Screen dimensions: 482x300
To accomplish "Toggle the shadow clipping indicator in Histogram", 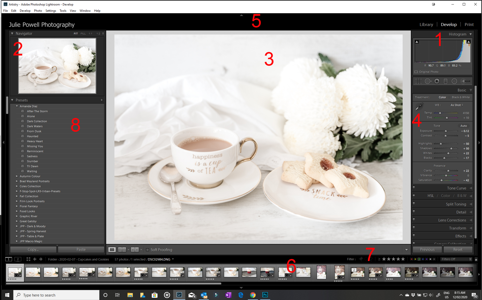I will click(417, 42).
